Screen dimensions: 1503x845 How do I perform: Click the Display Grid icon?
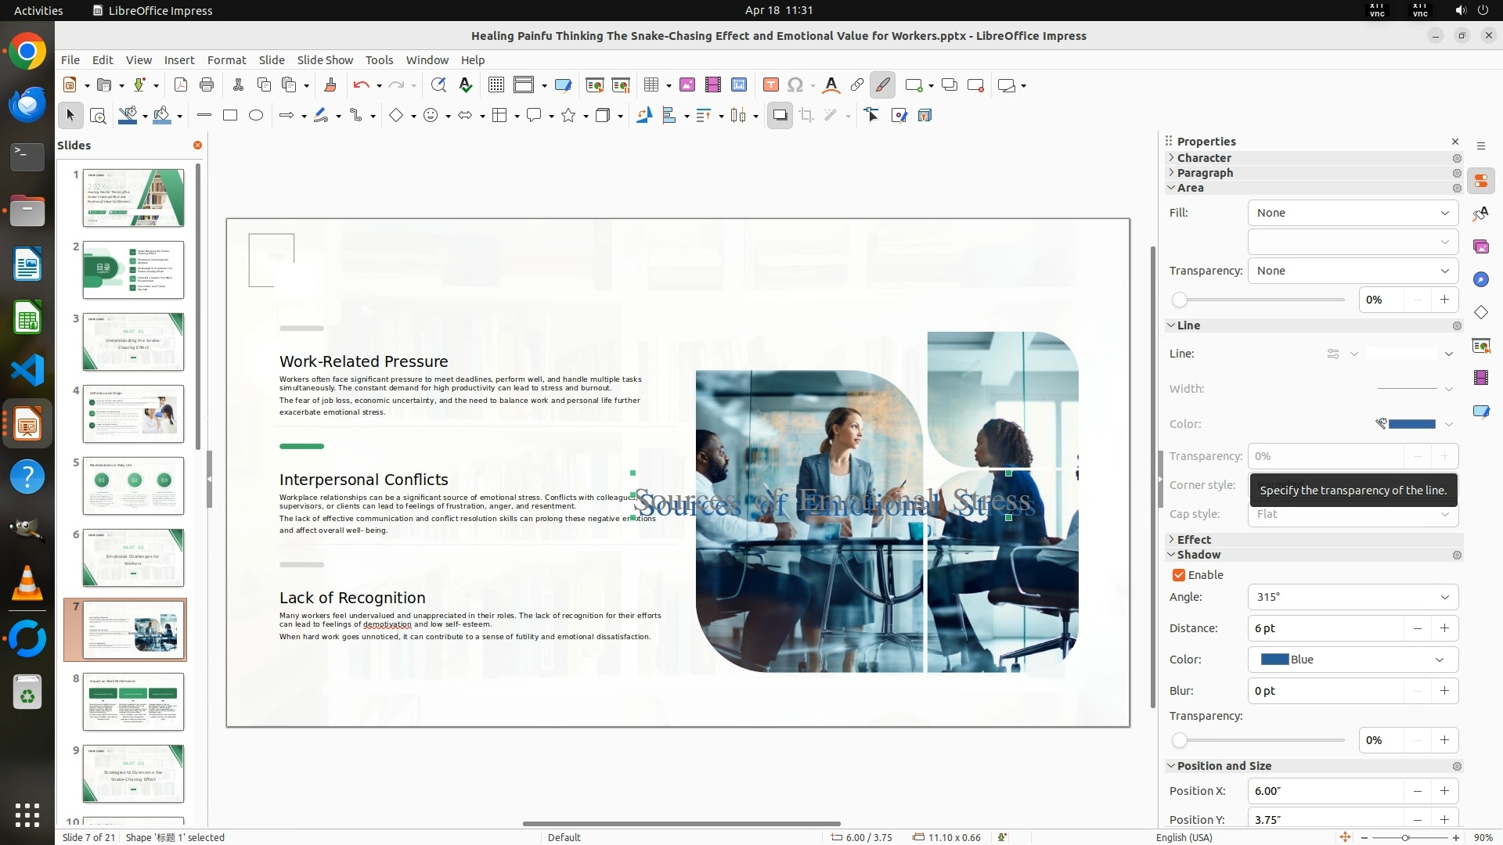[x=496, y=85]
